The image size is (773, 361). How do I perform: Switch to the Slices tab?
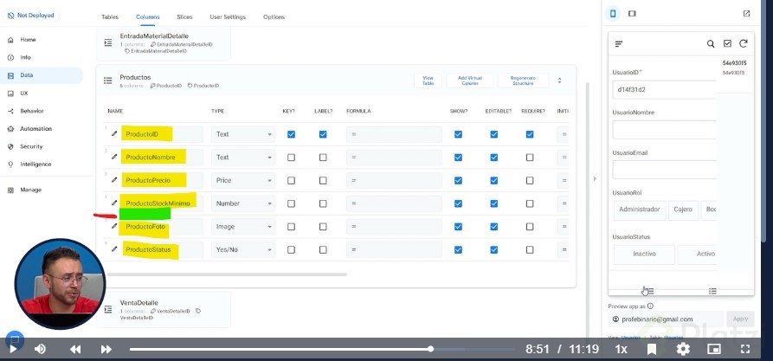coord(185,16)
